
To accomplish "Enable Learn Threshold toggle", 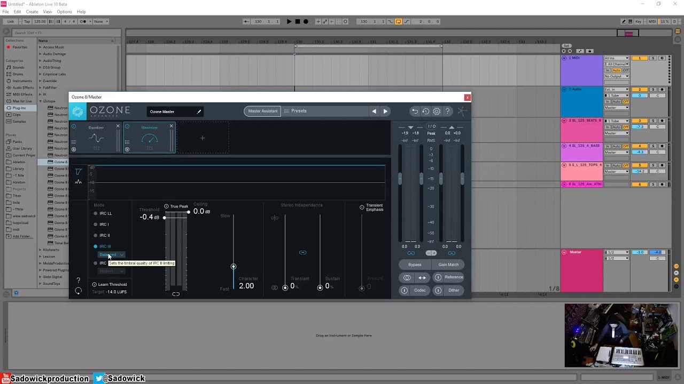I will point(95,284).
